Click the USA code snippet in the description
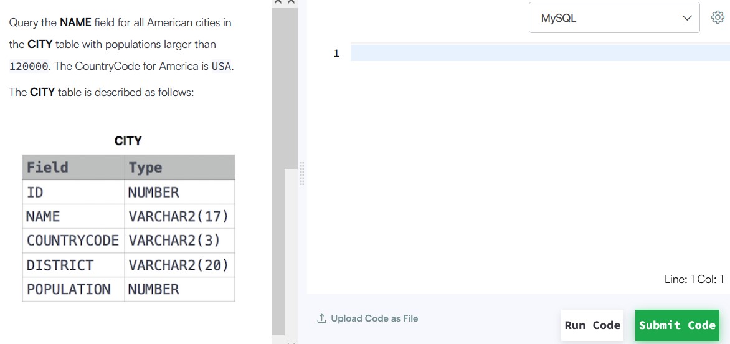730x344 pixels. coord(221,67)
